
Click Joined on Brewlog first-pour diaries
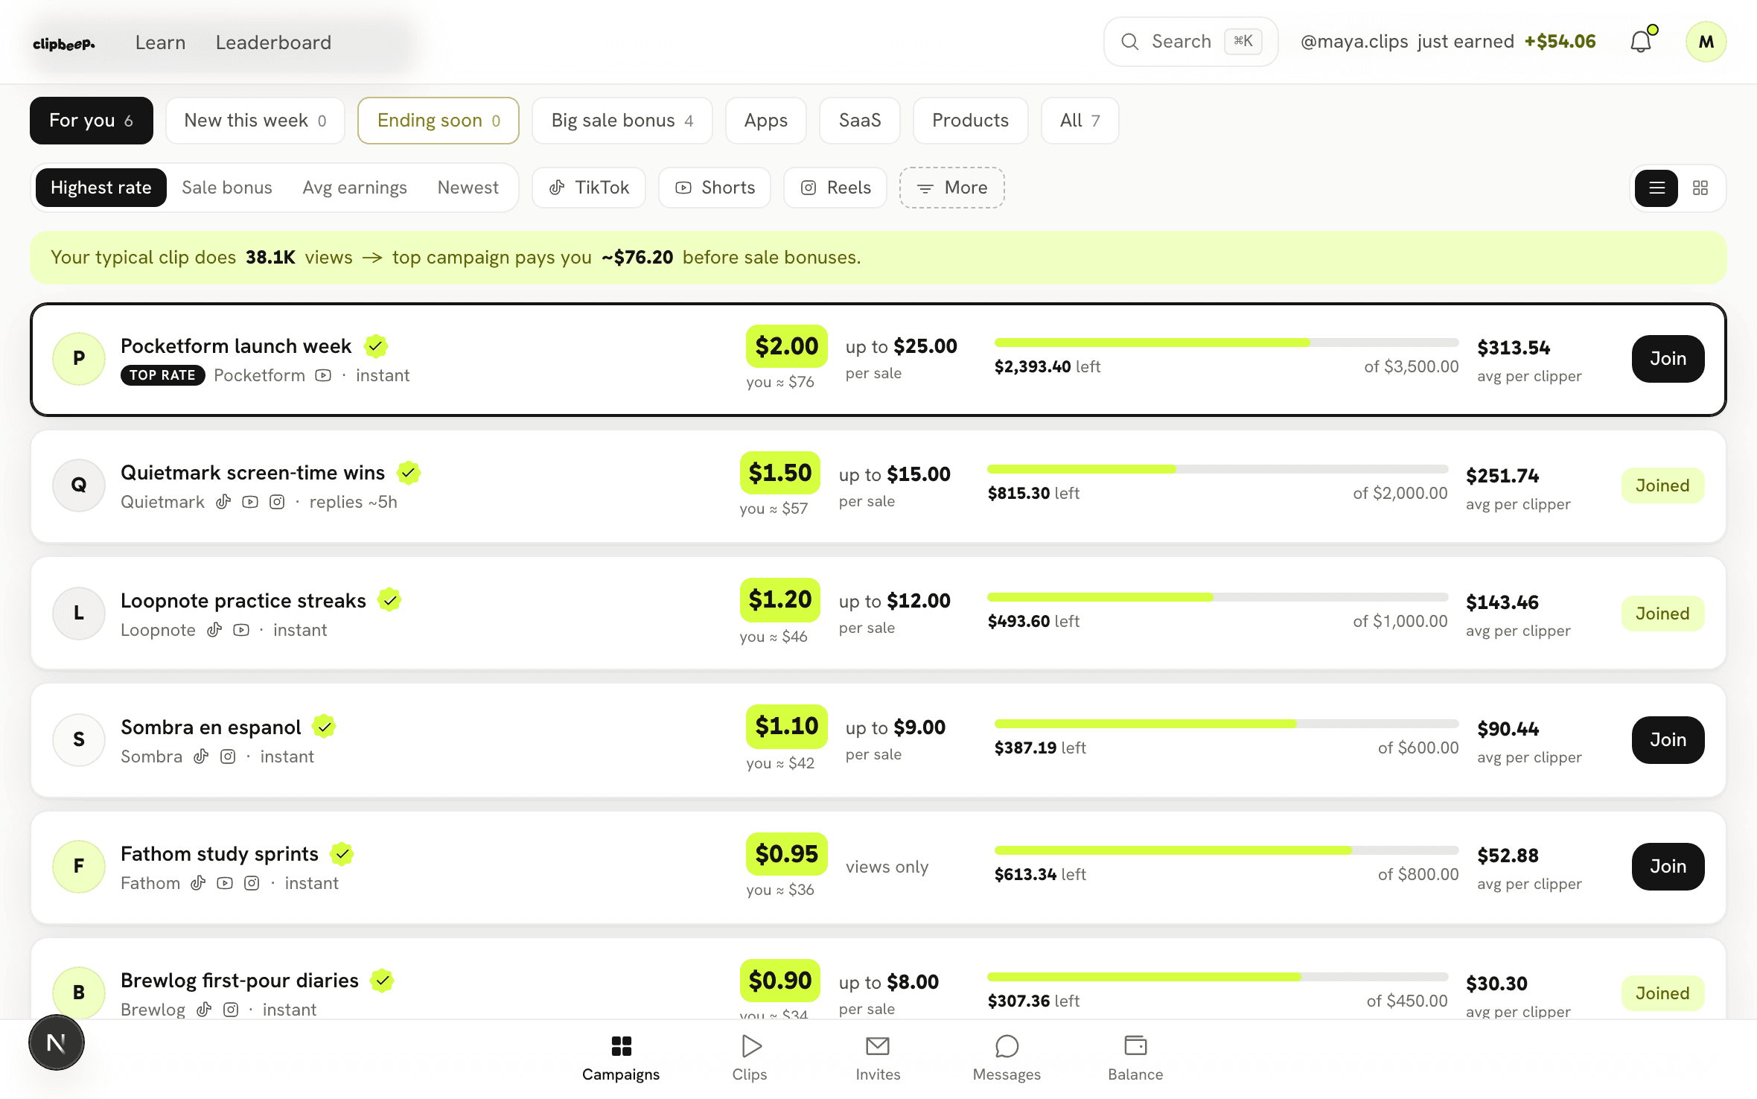tap(1662, 993)
